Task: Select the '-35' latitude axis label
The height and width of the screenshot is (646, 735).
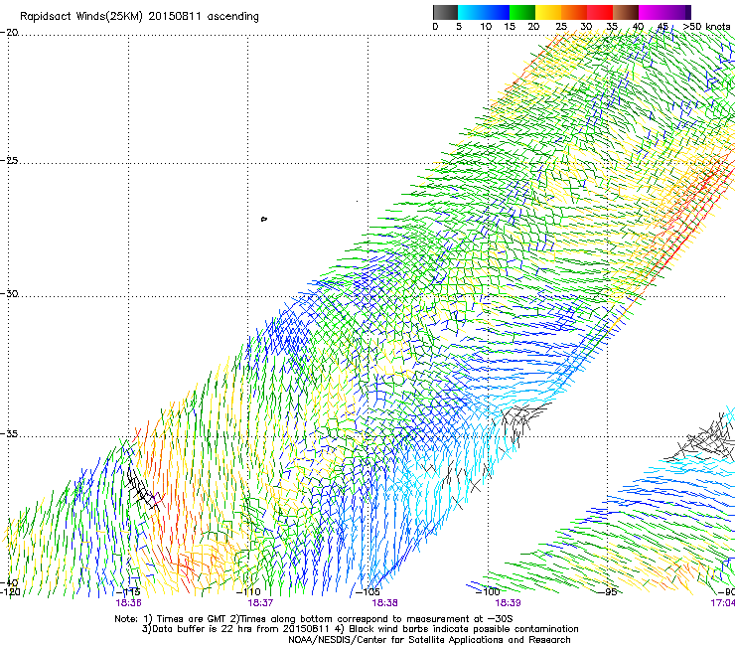Action: [x=9, y=433]
